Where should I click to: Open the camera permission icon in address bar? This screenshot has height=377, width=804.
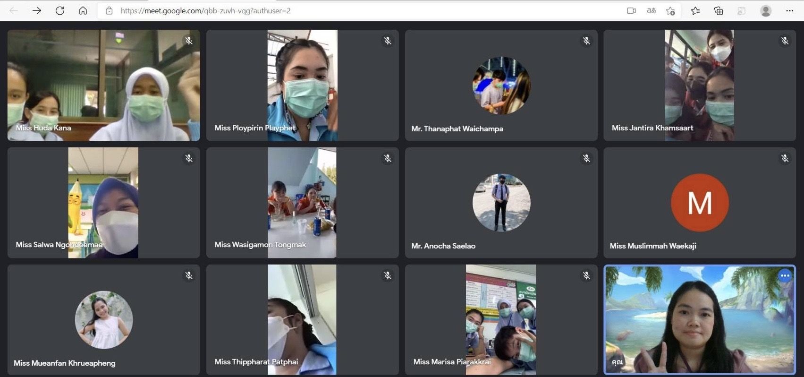631,10
